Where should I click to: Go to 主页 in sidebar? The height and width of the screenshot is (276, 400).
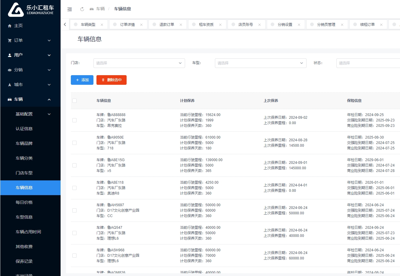30,26
